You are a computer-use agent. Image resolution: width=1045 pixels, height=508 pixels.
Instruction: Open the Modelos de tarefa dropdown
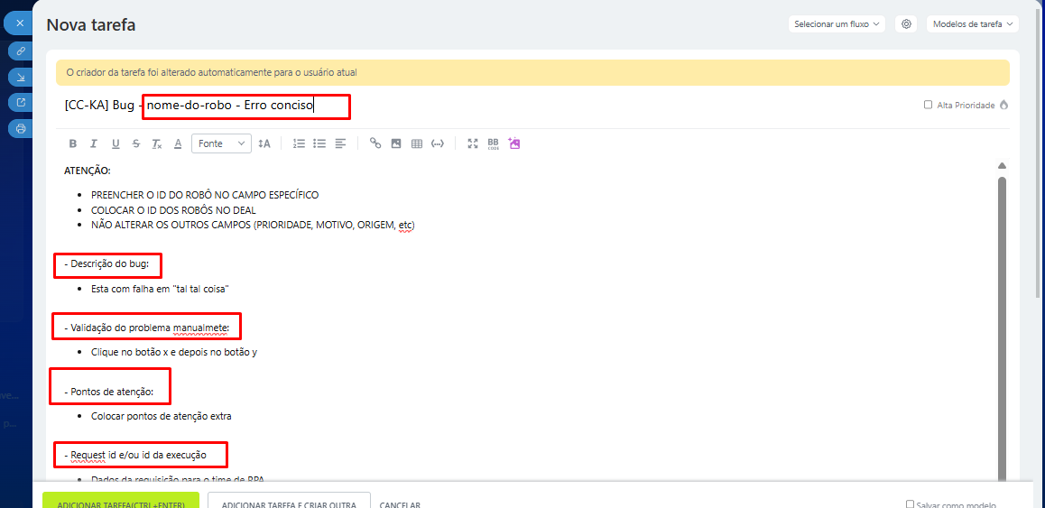(972, 24)
